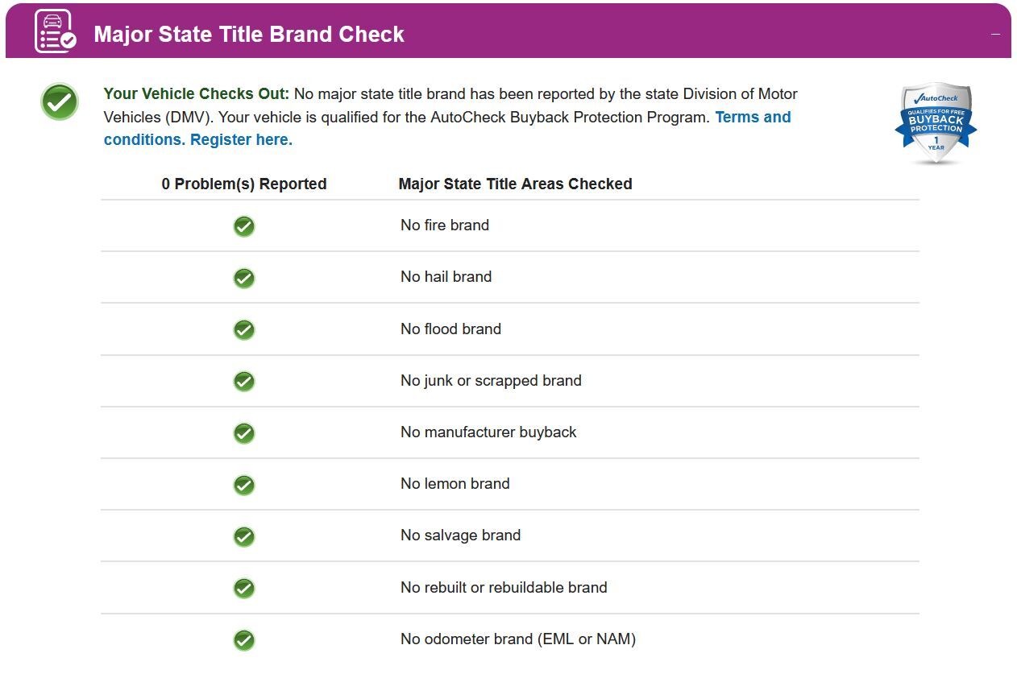Open the Terms and conditions link
Screen dimensions: 1017x674
pyautogui.click(x=753, y=118)
